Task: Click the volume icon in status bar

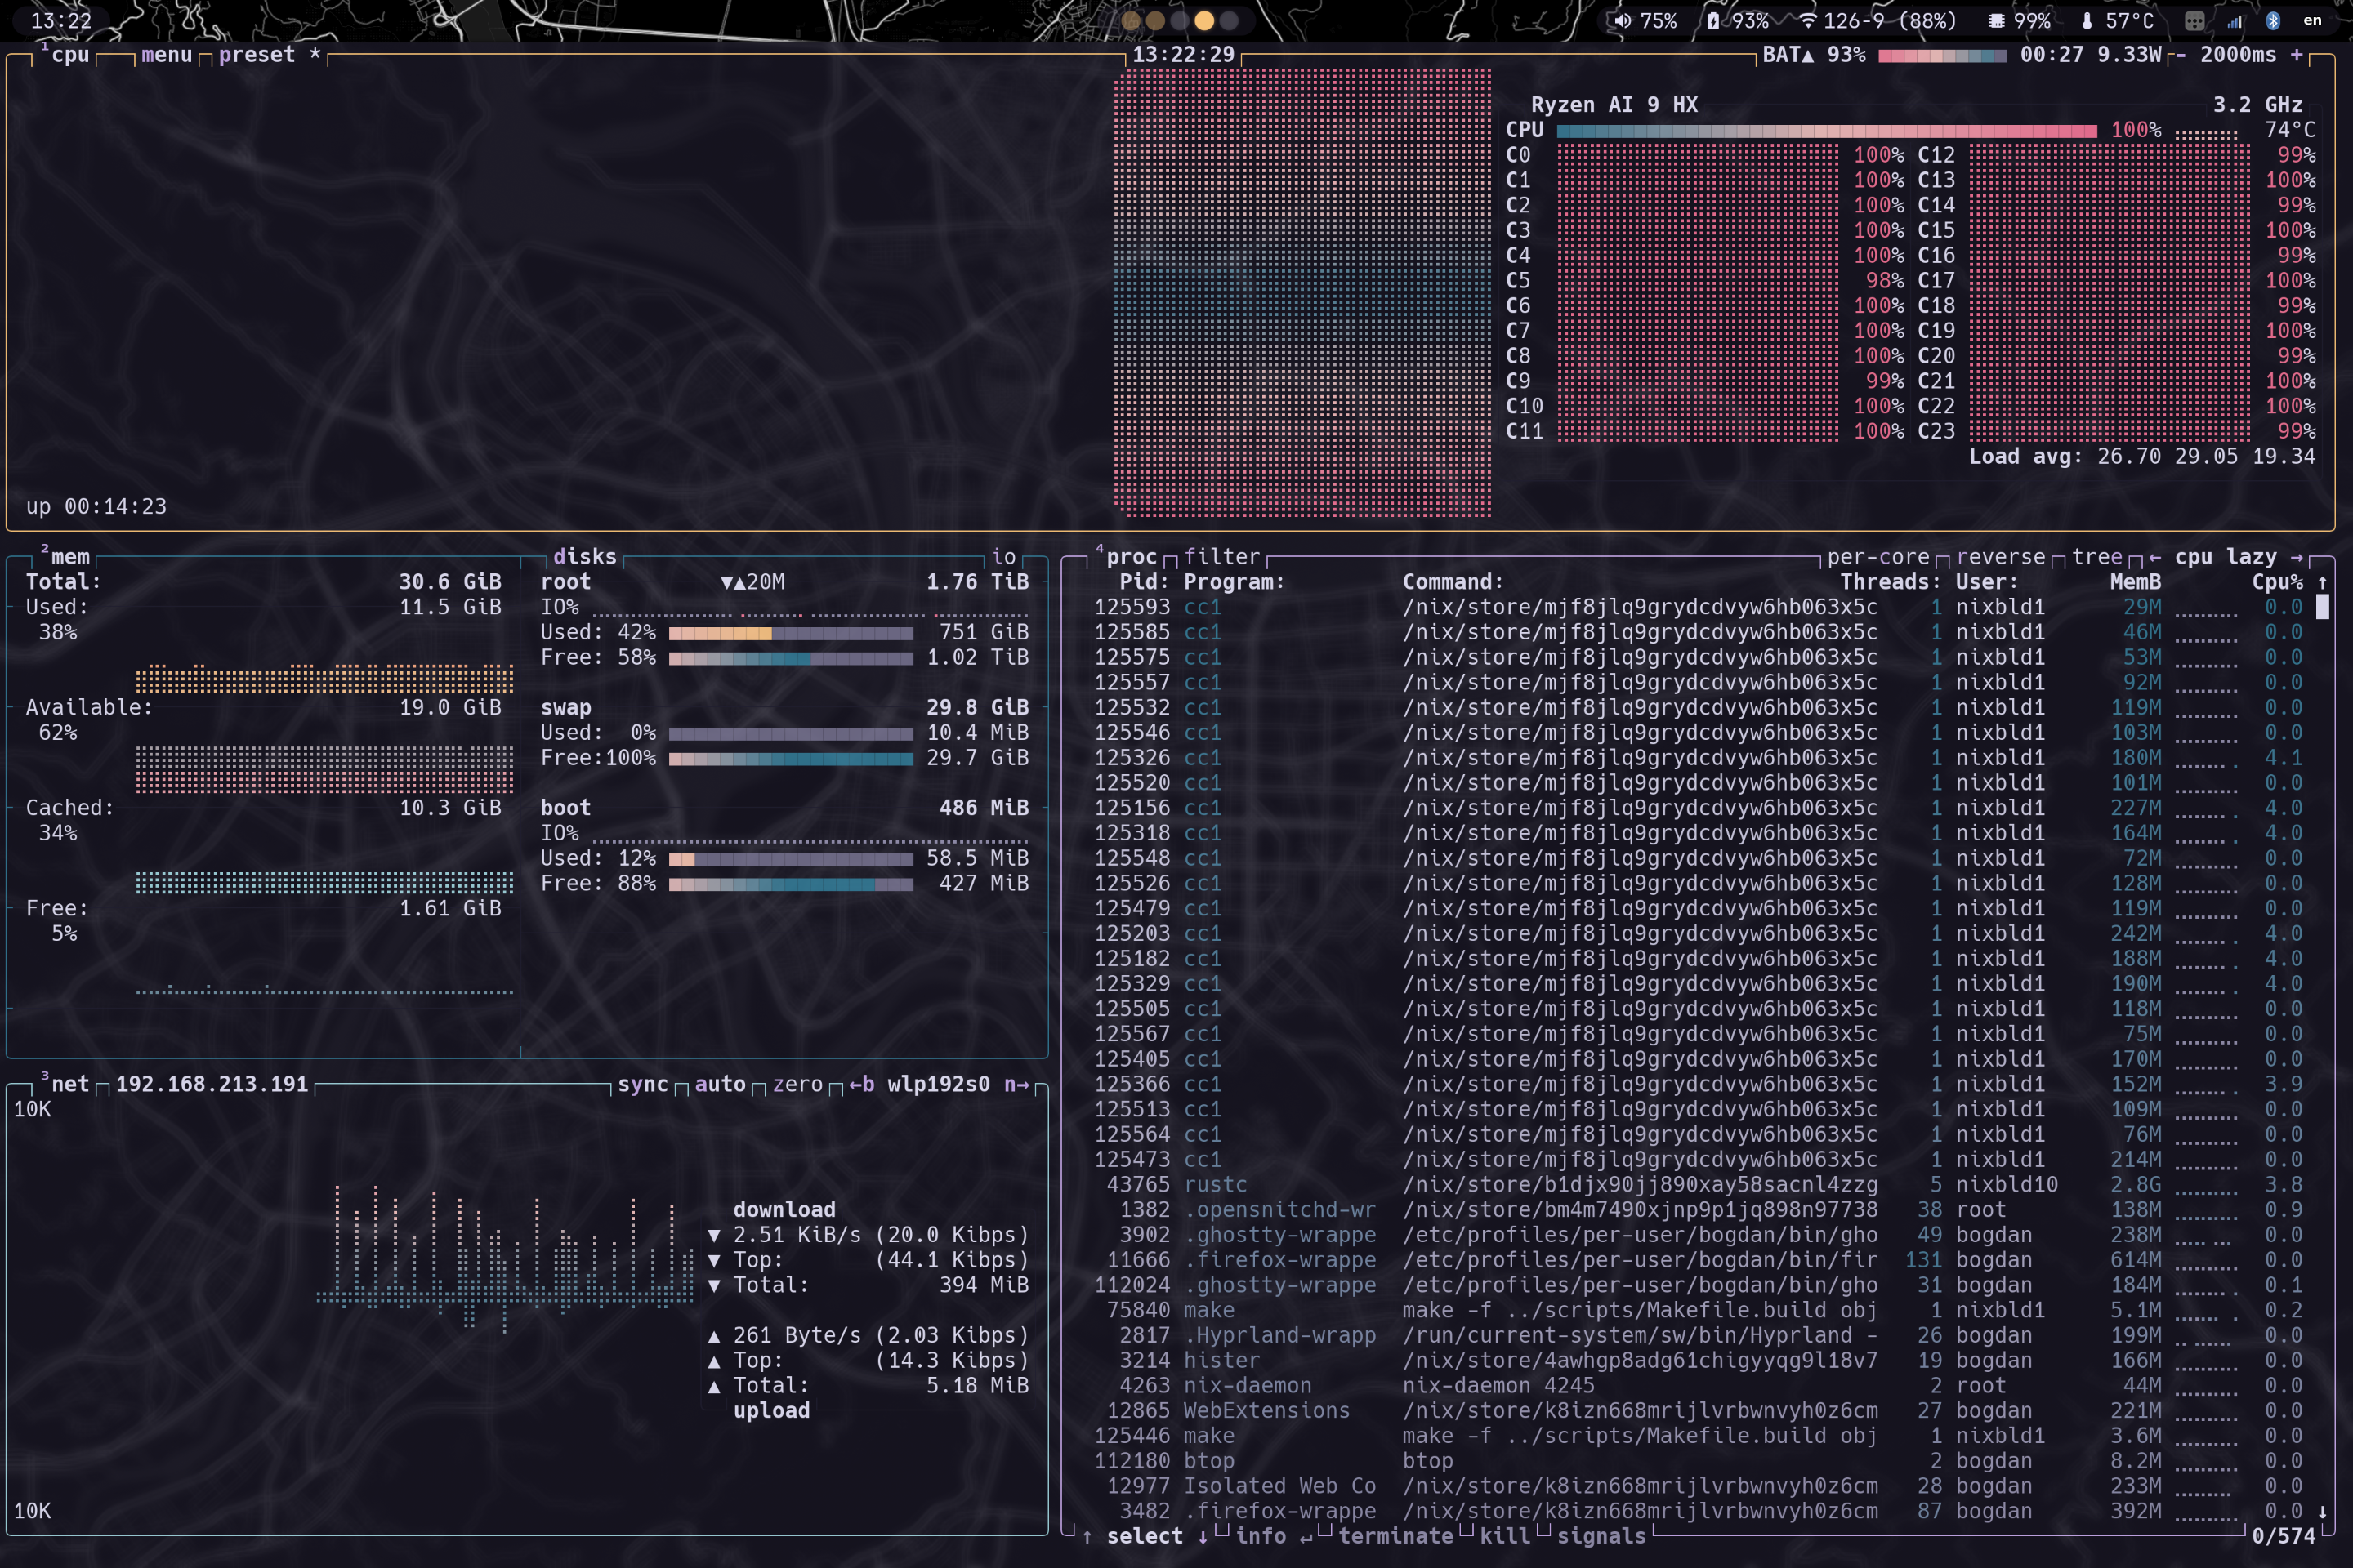Action: pos(1622,21)
